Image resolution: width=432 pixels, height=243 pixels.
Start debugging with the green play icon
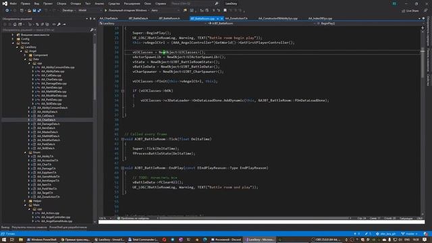pos(105,11)
